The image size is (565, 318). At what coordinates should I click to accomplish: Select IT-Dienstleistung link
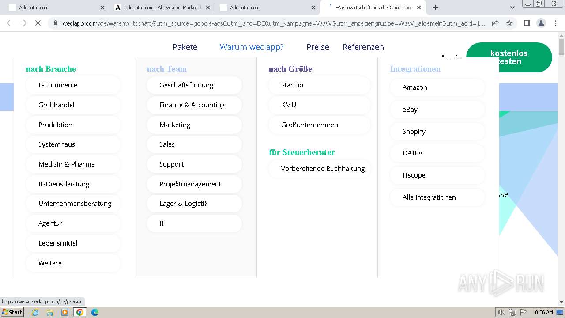(x=73, y=184)
